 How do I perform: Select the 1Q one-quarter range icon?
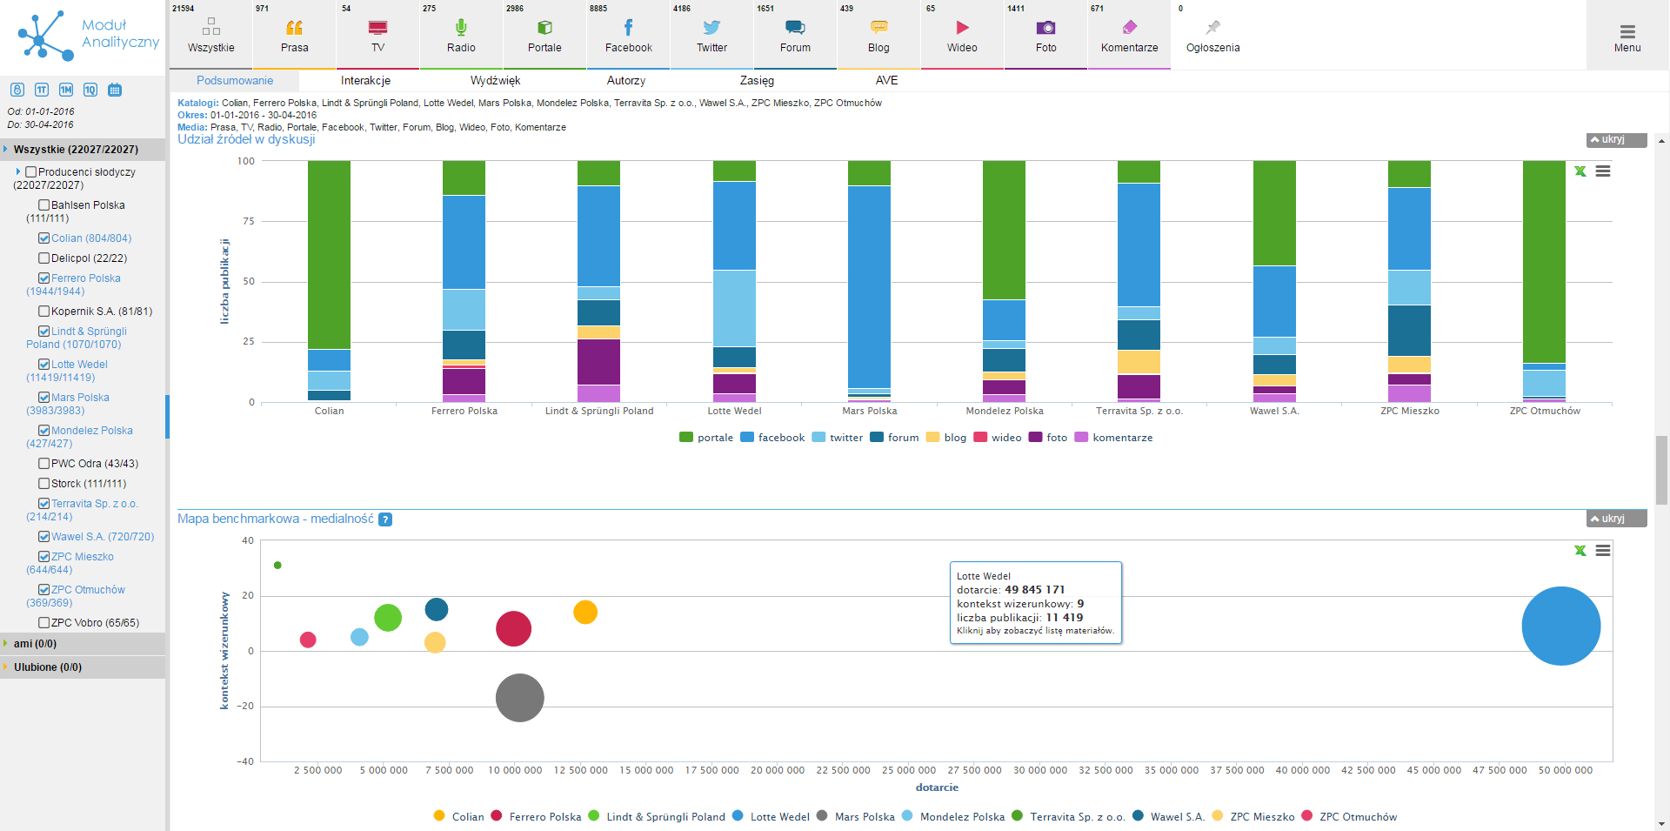(x=90, y=90)
